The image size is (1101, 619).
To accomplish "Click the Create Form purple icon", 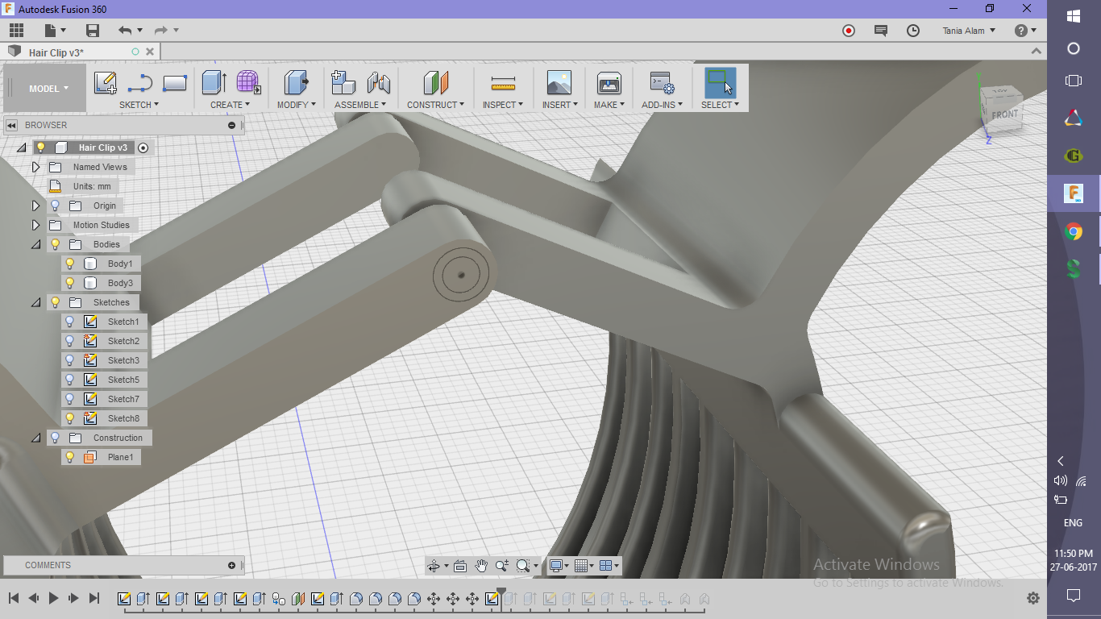I will pyautogui.click(x=248, y=82).
